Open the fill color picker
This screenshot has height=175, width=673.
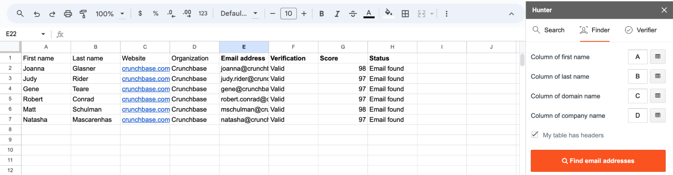[x=389, y=14]
